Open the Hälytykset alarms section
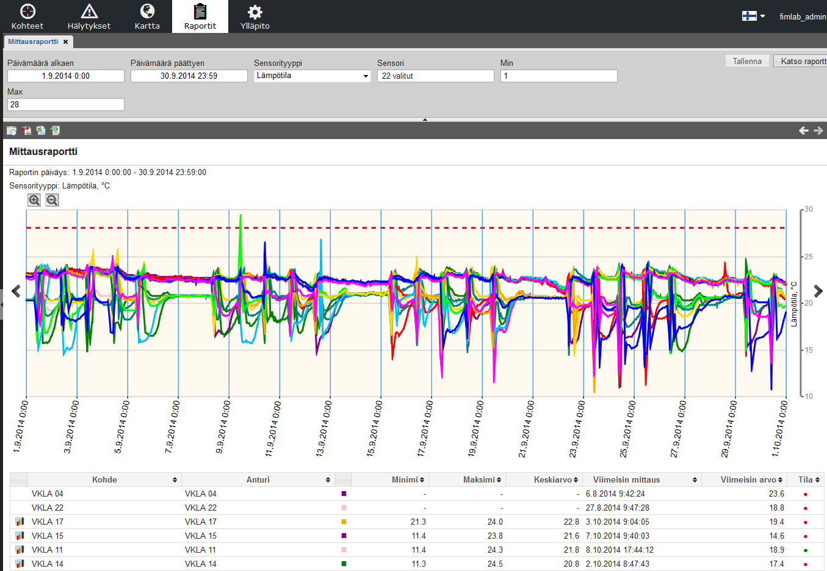 point(89,16)
